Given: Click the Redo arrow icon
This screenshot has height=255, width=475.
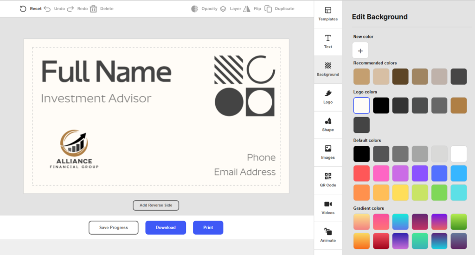Looking at the screenshot, I should 71,9.
